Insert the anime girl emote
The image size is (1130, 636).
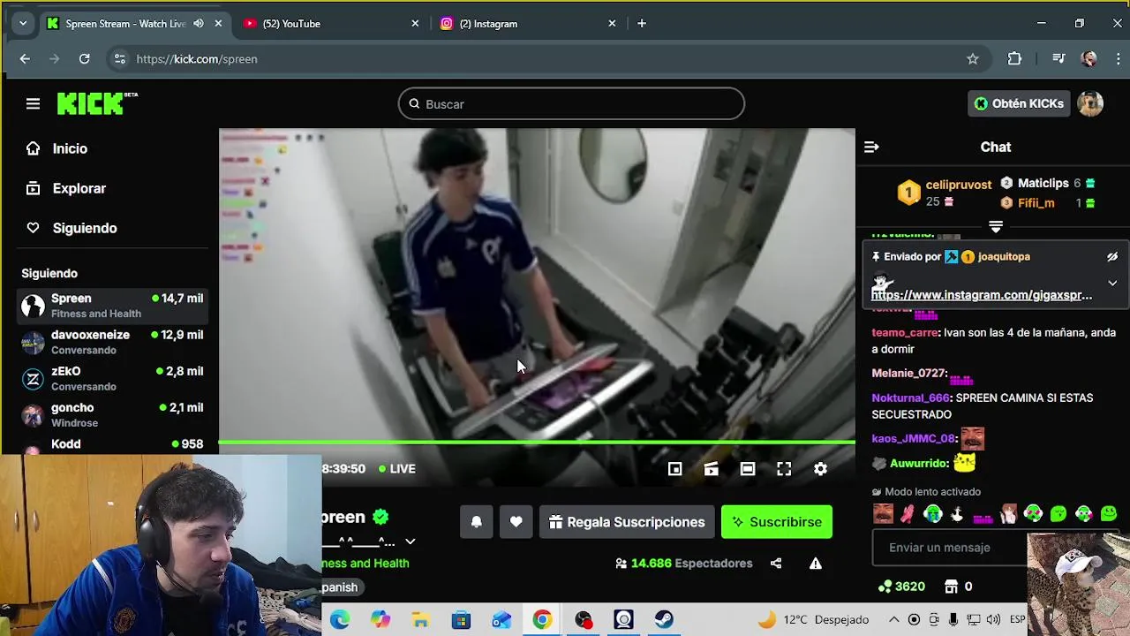tap(1008, 513)
